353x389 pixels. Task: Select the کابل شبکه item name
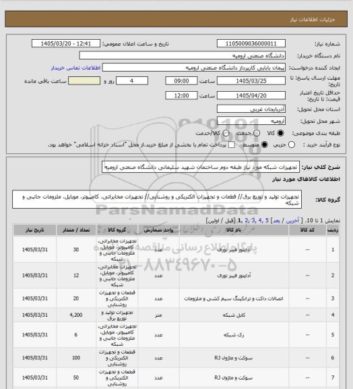point(234,315)
